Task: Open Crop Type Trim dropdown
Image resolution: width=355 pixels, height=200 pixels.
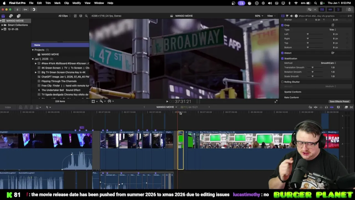Action: pyautogui.click(x=333, y=30)
